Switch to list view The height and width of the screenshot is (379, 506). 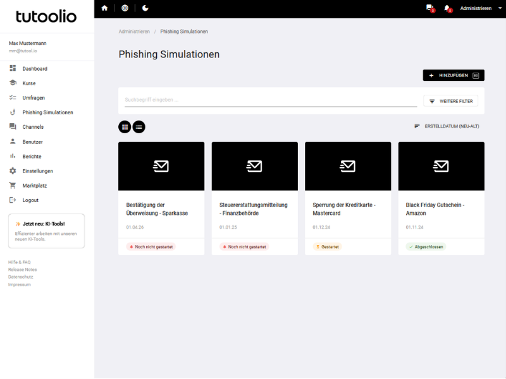tap(139, 127)
